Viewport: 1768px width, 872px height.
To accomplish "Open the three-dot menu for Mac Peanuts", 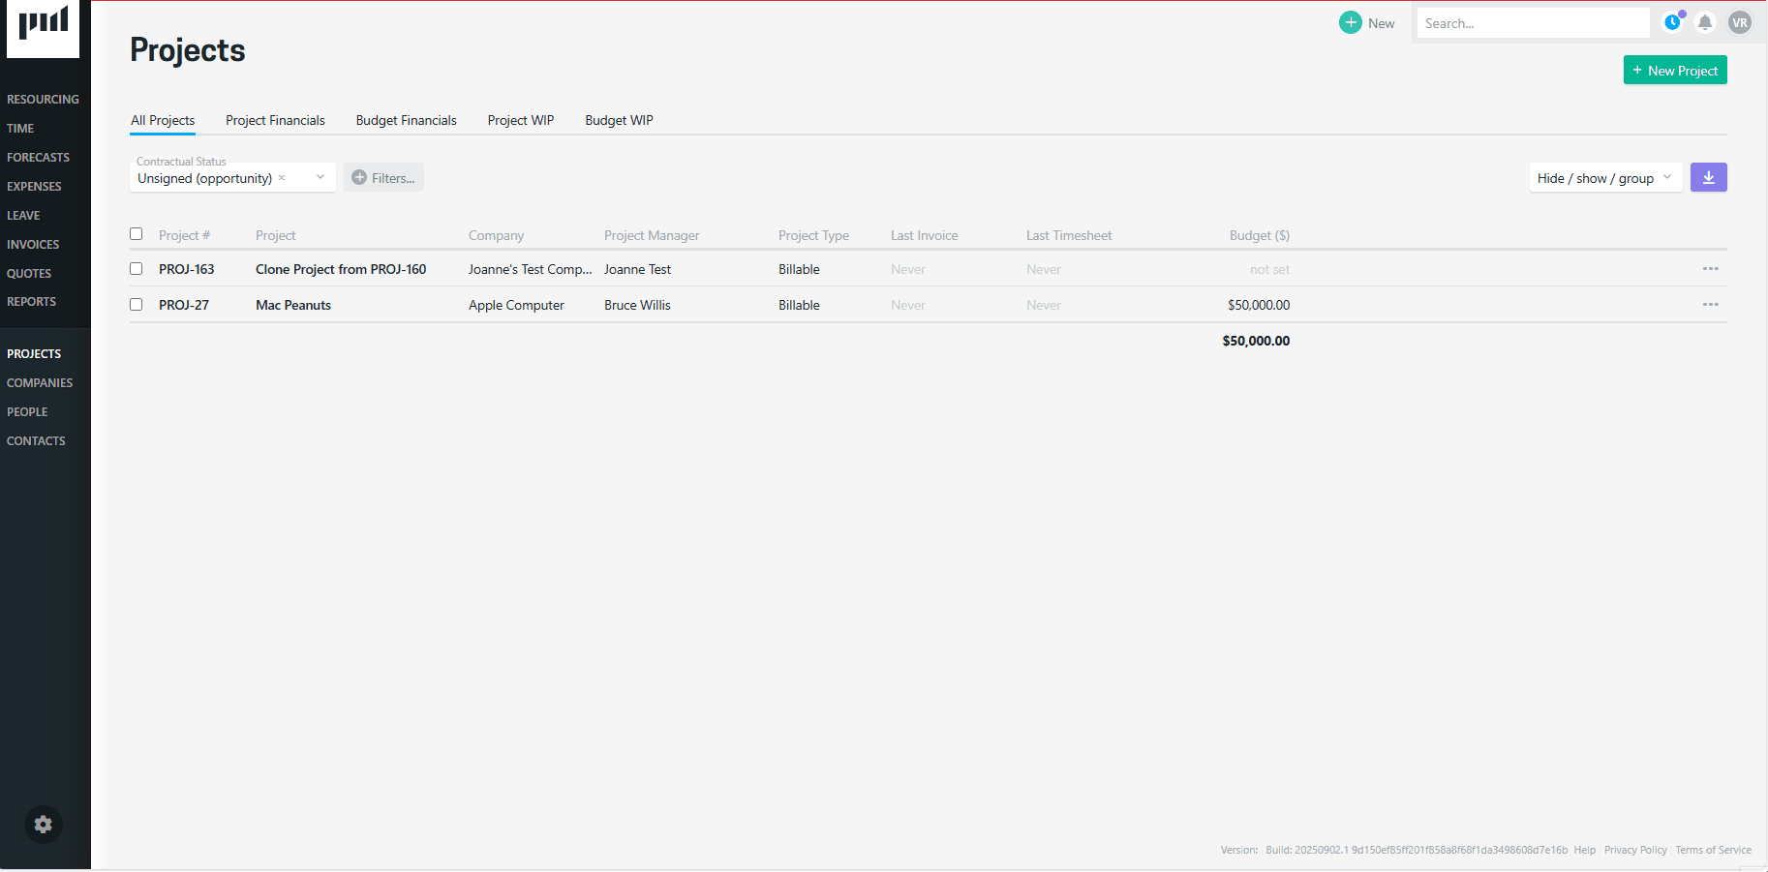I will coord(1710,305).
